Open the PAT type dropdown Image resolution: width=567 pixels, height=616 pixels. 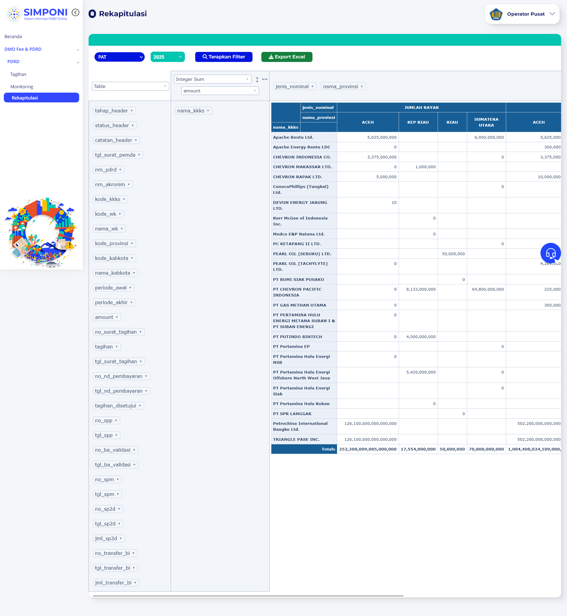point(120,57)
